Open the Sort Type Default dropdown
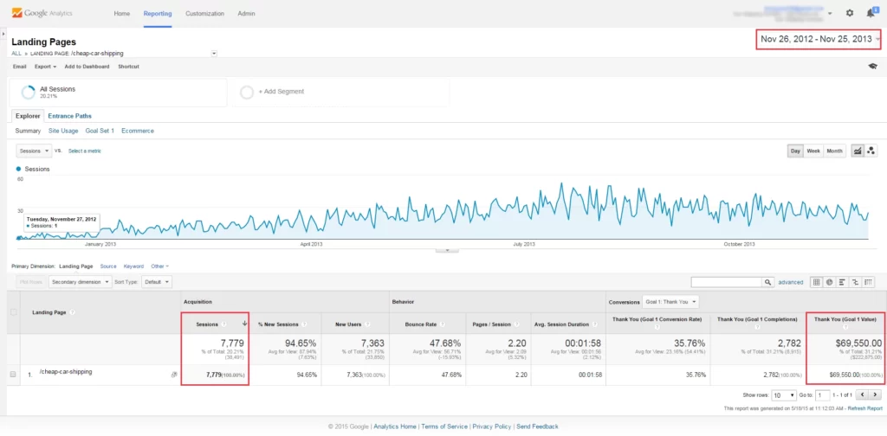 (157, 282)
